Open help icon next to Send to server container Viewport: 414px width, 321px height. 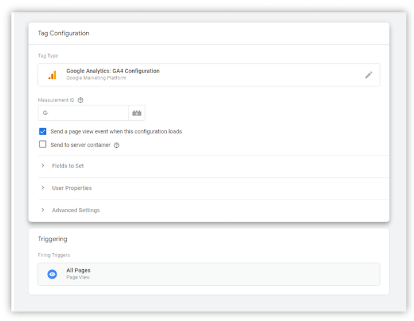pos(116,145)
